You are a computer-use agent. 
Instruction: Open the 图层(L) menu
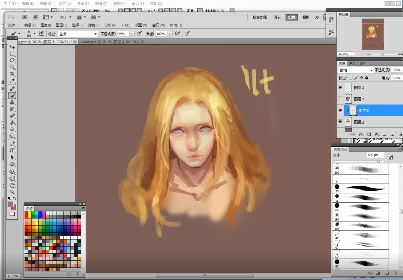coord(61,25)
